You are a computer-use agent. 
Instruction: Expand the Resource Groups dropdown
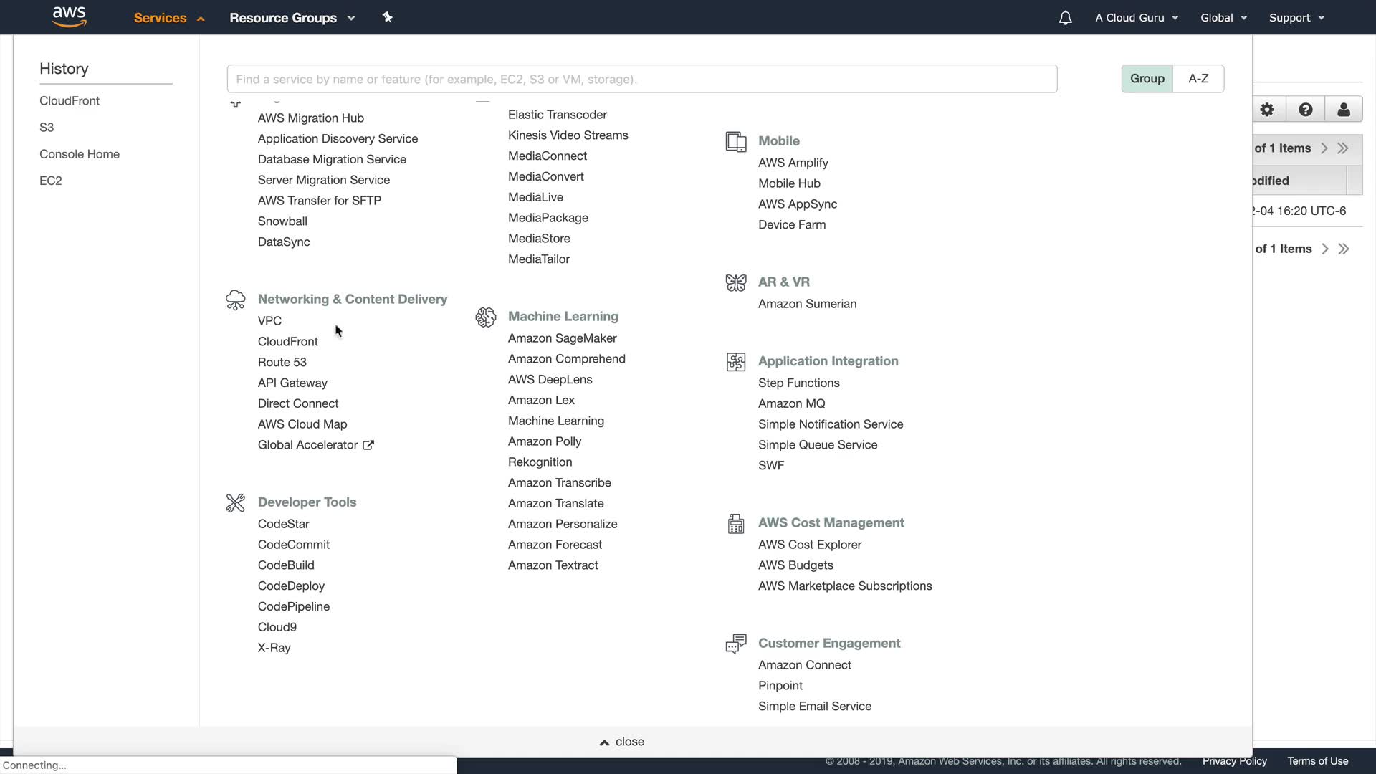click(x=292, y=18)
